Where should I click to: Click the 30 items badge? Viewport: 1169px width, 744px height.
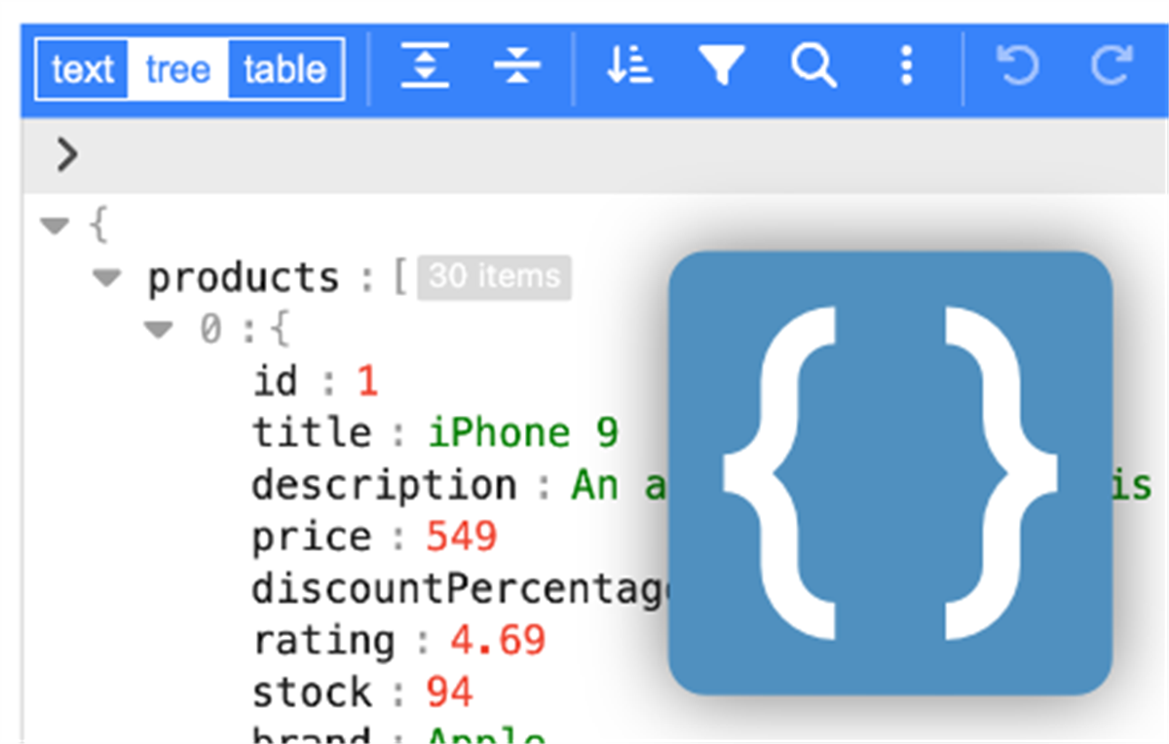pos(495,278)
